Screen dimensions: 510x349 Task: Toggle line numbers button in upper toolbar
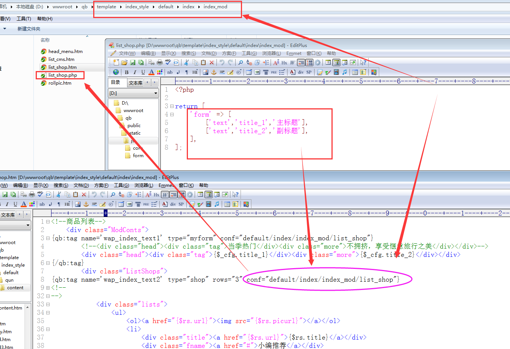pos(309,62)
